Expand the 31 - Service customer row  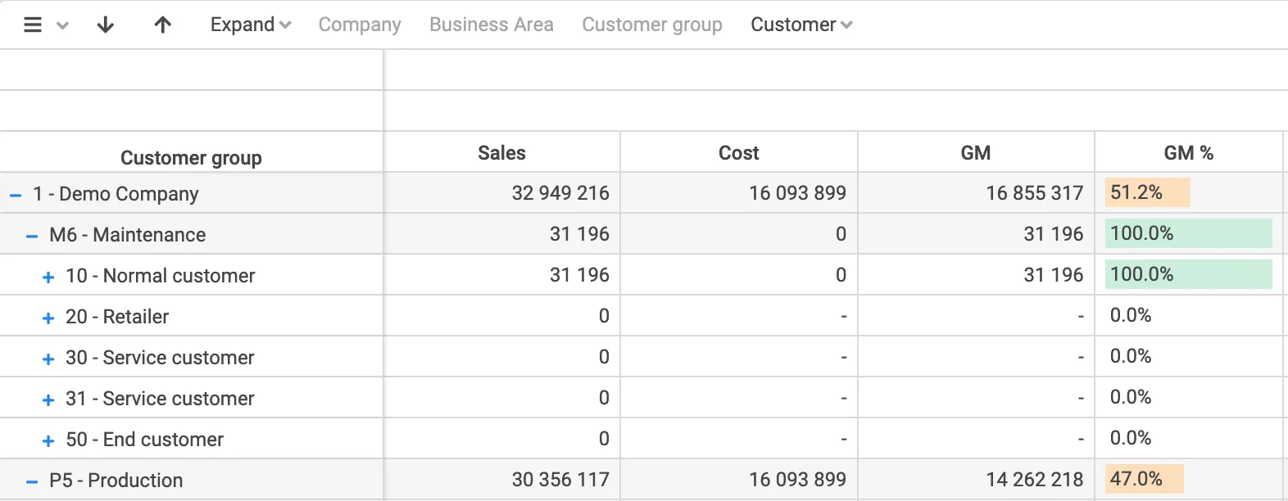(x=48, y=399)
